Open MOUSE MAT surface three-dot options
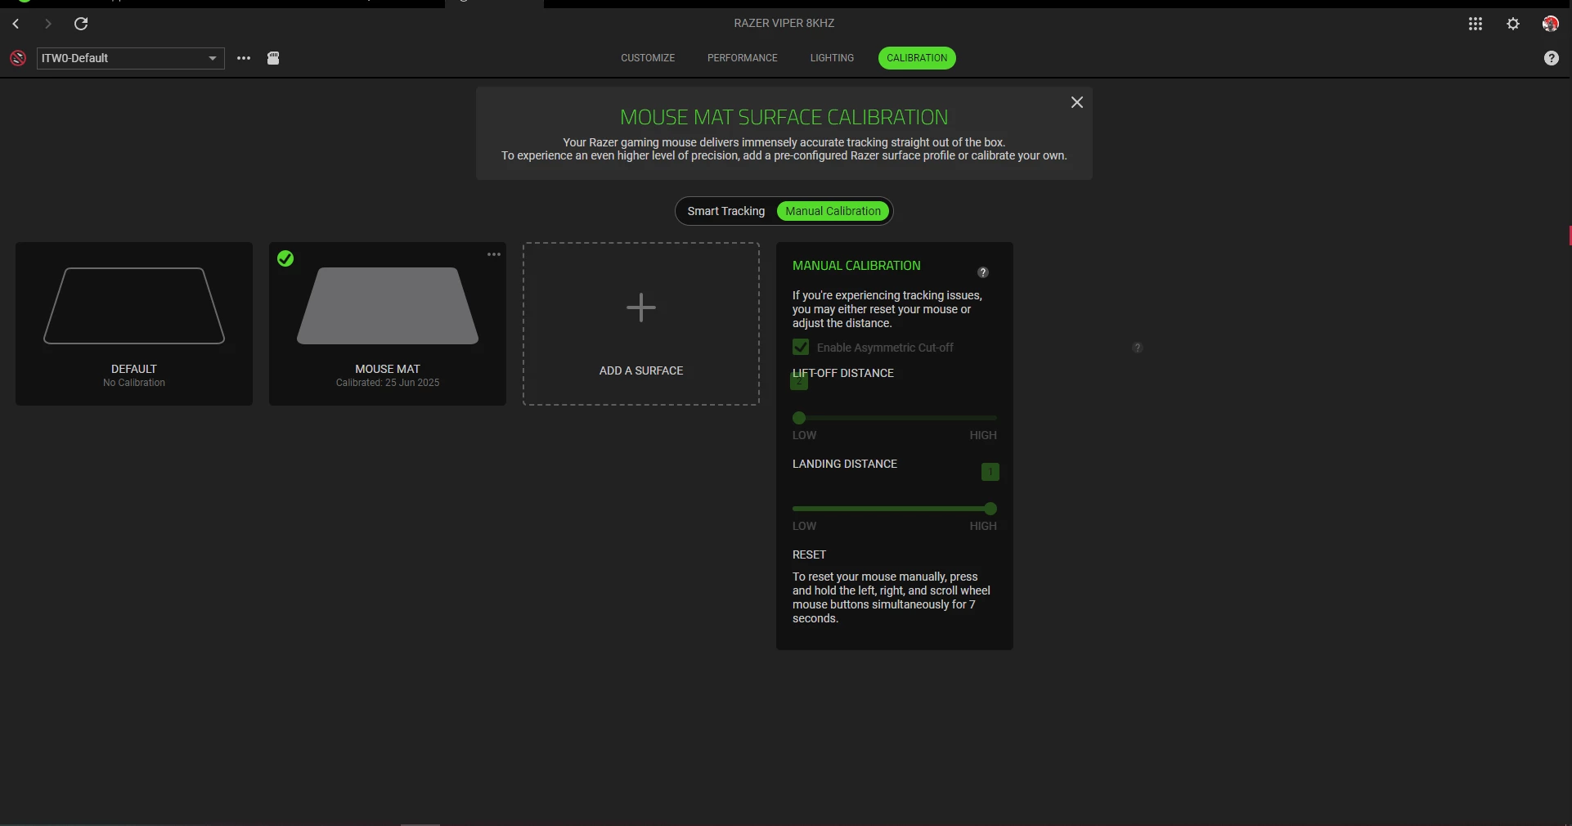The height and width of the screenshot is (826, 1572). (x=494, y=254)
